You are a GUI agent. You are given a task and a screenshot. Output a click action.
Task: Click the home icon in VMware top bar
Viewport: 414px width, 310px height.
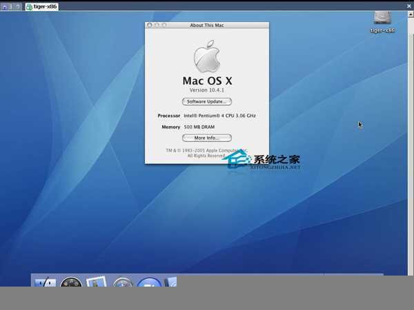coord(4,7)
